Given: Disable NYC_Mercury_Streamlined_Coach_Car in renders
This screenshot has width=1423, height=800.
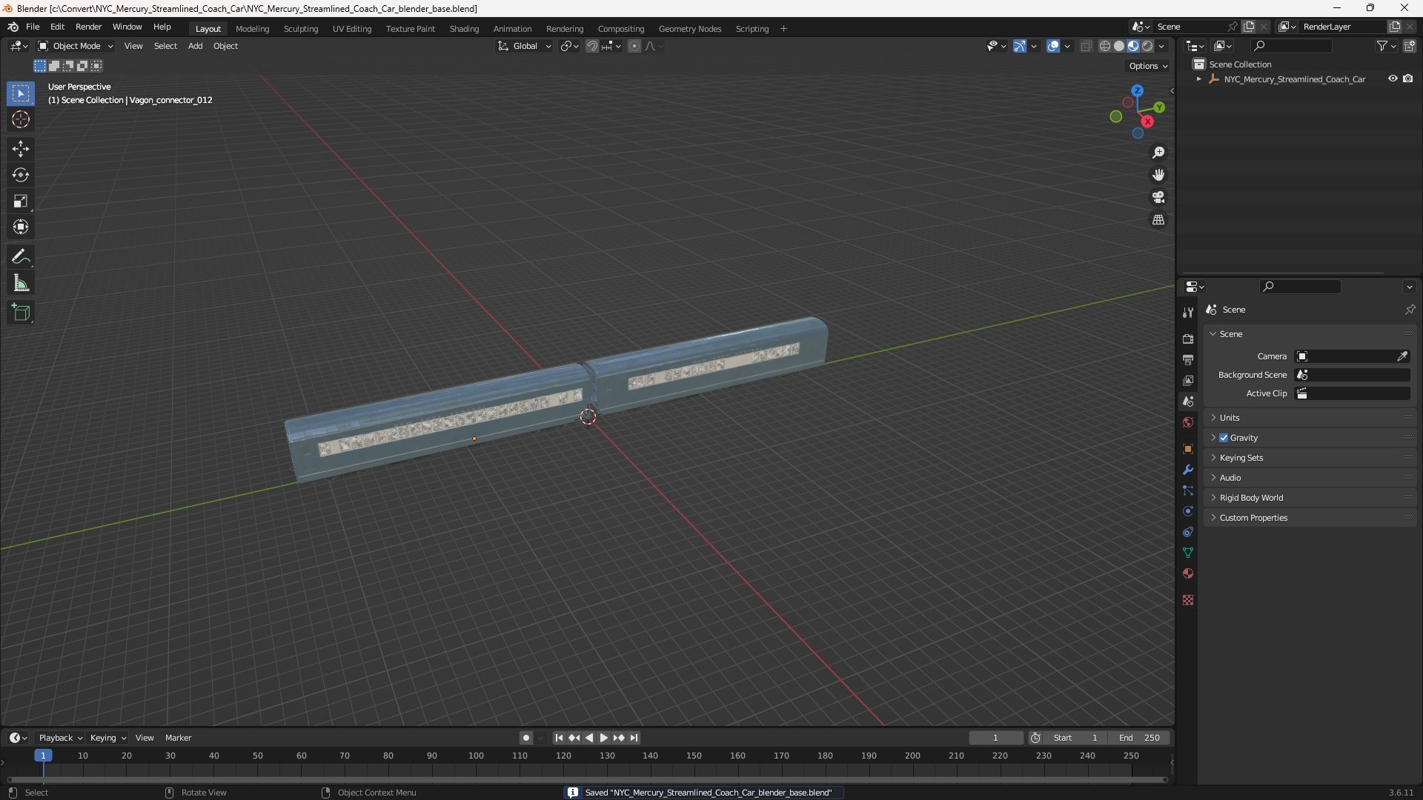Looking at the screenshot, I should point(1407,79).
